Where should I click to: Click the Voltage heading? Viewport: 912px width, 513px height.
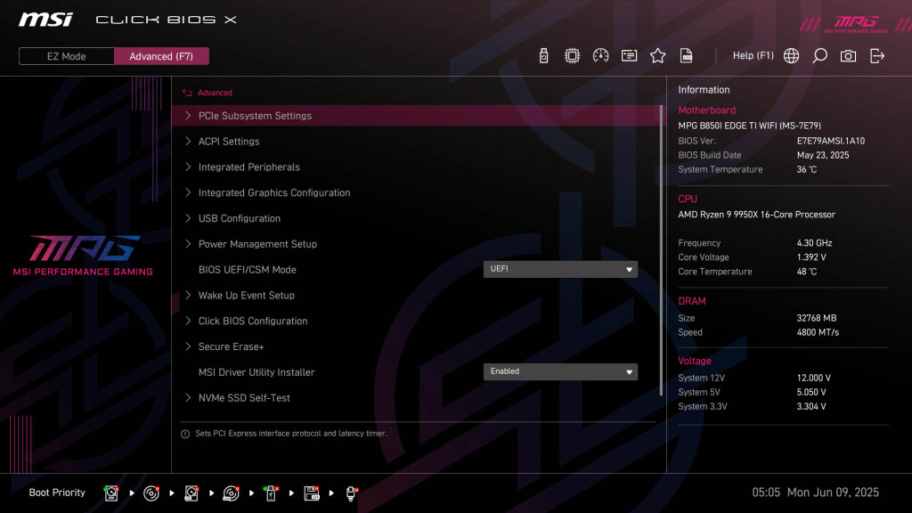tap(695, 362)
